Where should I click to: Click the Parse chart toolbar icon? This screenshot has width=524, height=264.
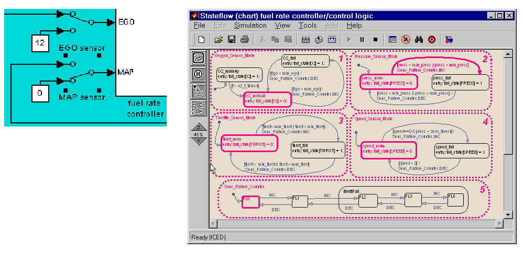click(305, 40)
